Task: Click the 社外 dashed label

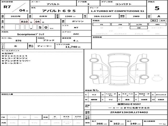Action: click(x=162, y=20)
